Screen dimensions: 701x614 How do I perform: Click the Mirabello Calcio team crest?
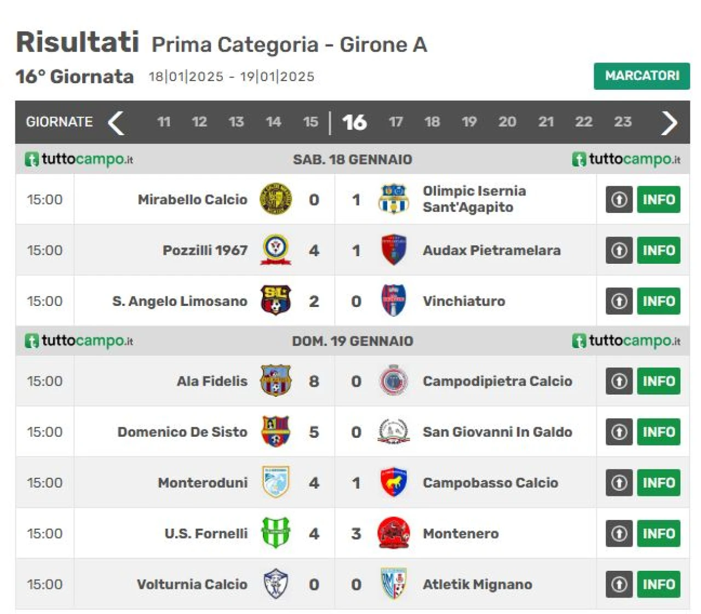tap(275, 199)
